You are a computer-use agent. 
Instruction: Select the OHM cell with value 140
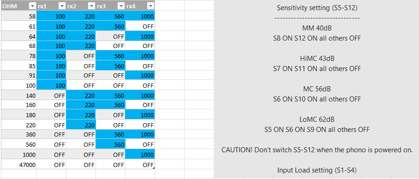tap(18, 95)
